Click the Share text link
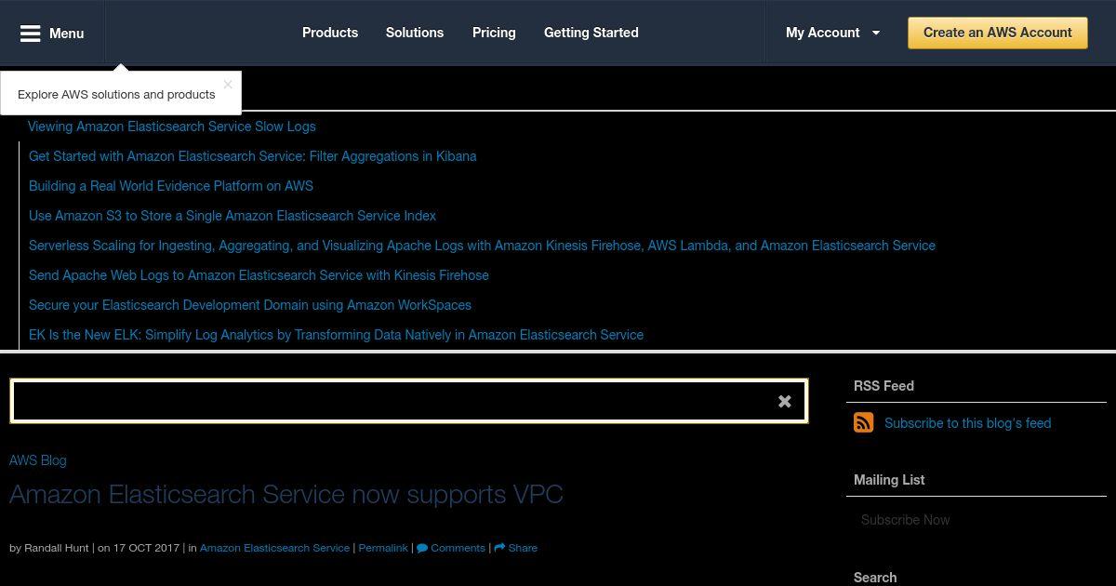 (x=523, y=548)
